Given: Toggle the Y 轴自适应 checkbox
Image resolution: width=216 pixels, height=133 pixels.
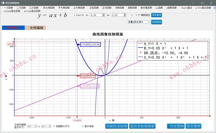Looking at the screenshot, I should coord(136,15).
